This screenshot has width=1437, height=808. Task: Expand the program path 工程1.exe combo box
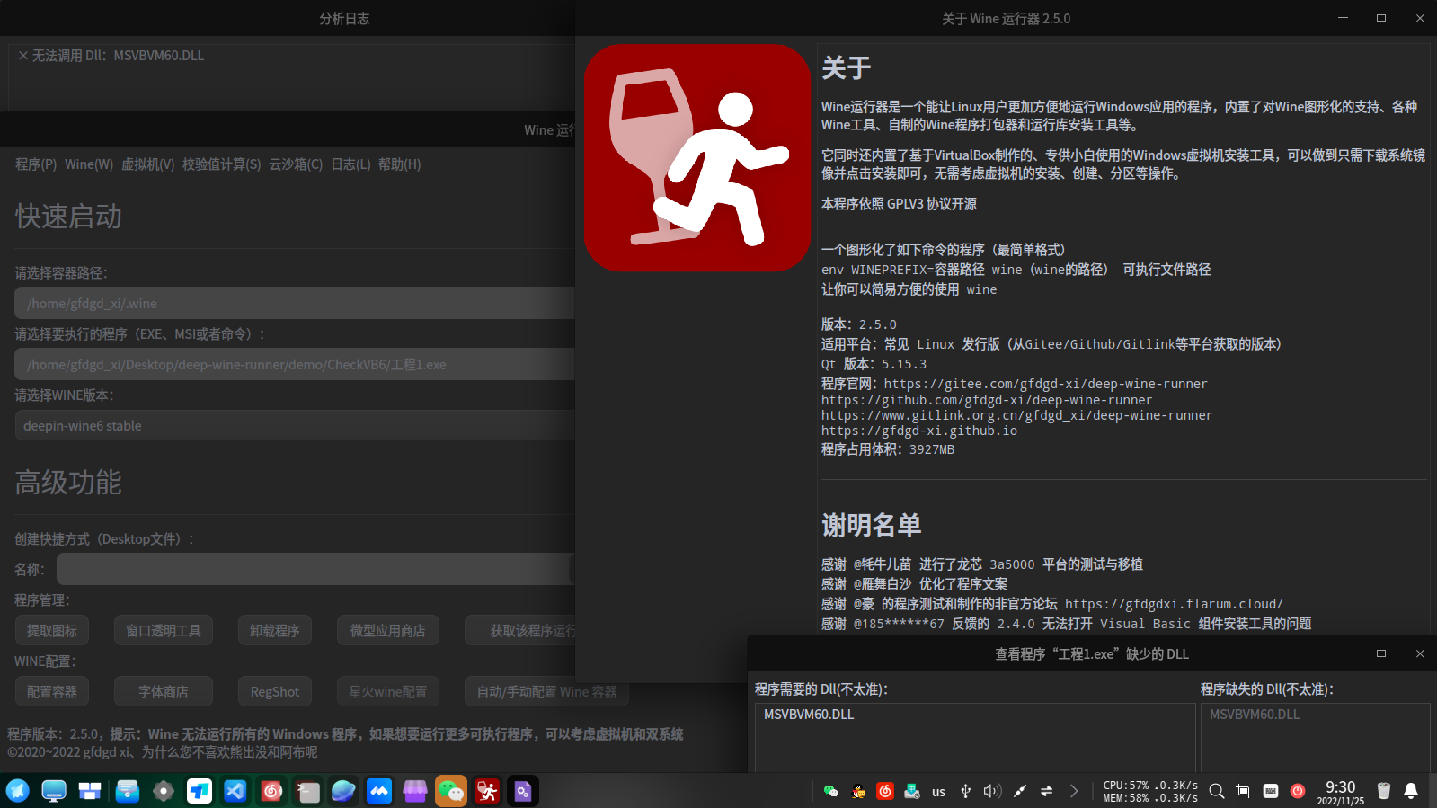pyautogui.click(x=295, y=364)
